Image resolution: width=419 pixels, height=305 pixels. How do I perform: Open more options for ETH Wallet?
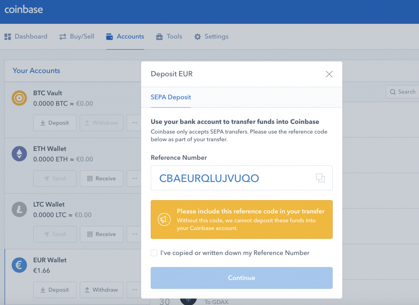pos(134,179)
